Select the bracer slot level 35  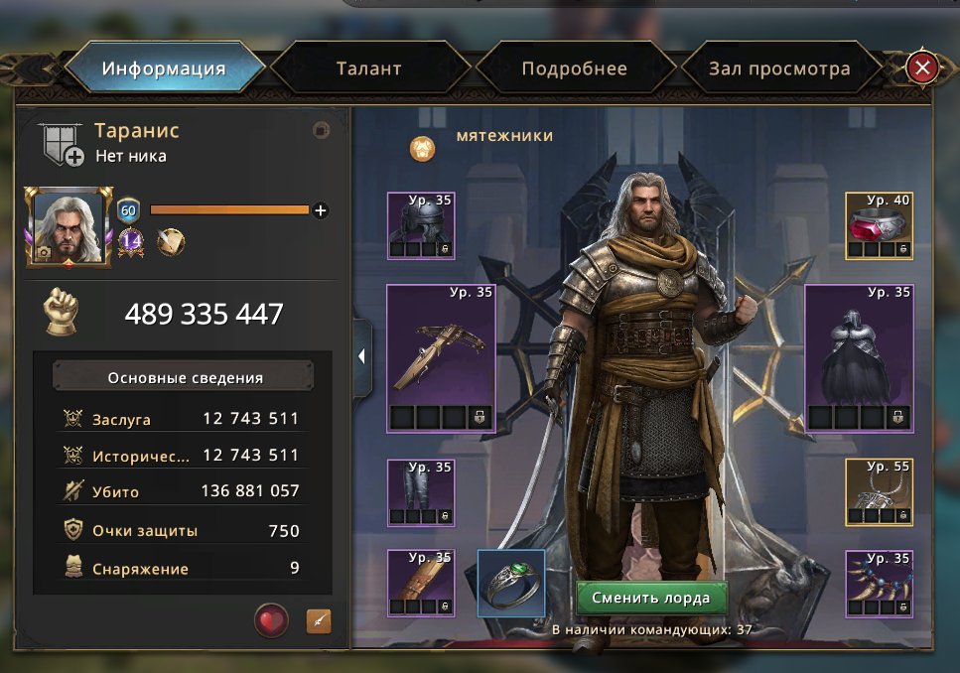[421, 583]
